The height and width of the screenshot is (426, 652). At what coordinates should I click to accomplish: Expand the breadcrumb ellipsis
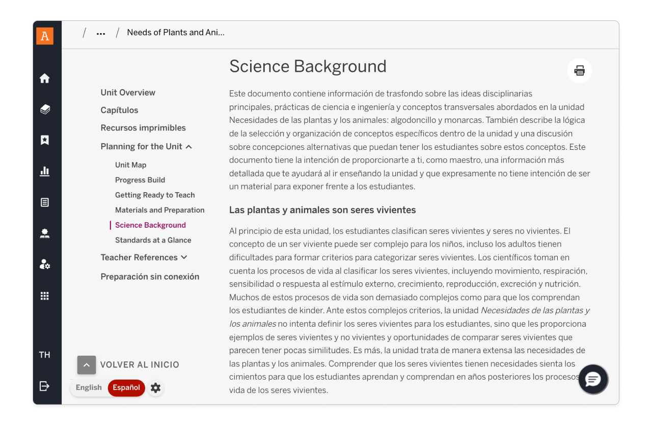(x=101, y=33)
